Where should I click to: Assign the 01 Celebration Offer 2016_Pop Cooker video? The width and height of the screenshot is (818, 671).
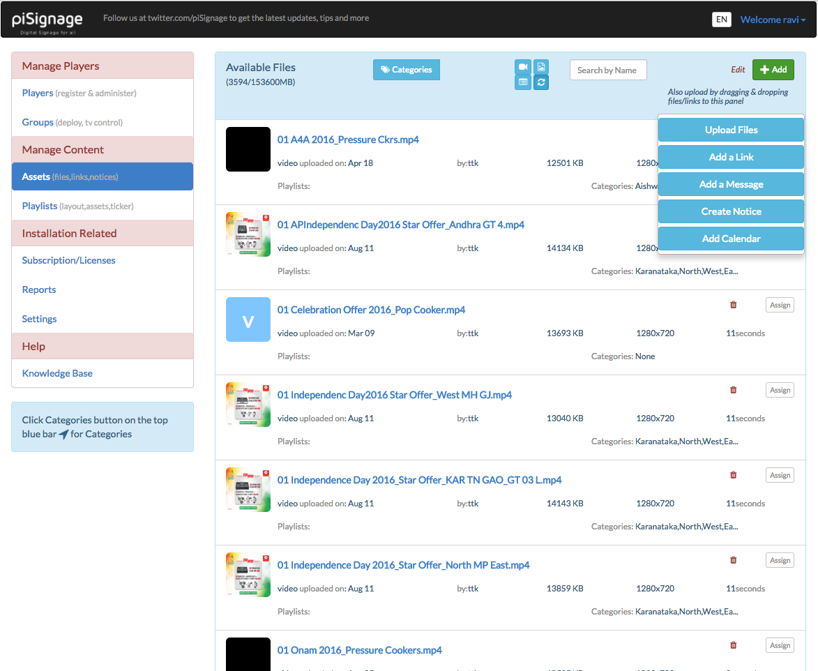click(x=780, y=305)
